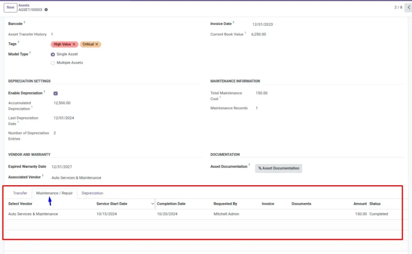The width and height of the screenshot is (412, 254).
Task: Click the 10/15/2024 service start date cell
Action: (x=106, y=214)
